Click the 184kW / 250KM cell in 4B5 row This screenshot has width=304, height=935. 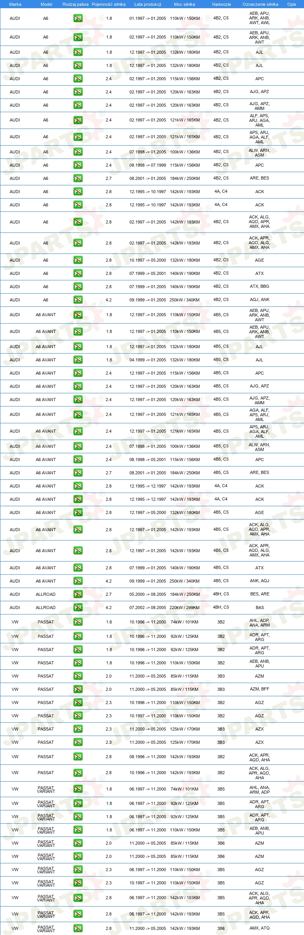(185, 473)
